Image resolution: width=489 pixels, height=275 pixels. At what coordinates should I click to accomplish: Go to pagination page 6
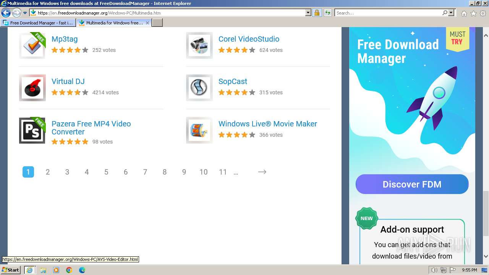(126, 172)
